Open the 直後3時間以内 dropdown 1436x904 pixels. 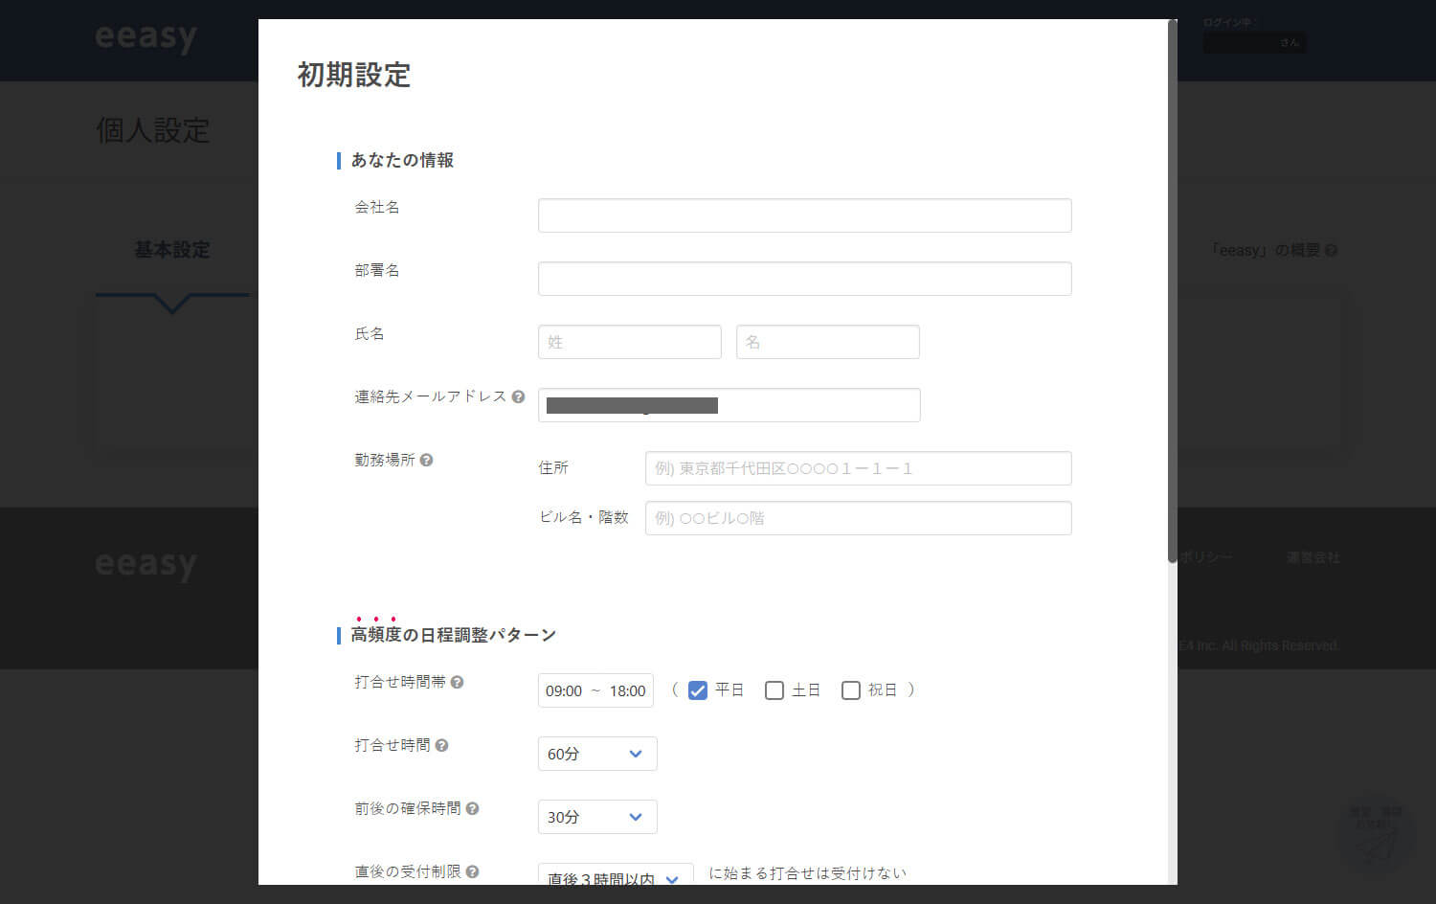coord(616,874)
